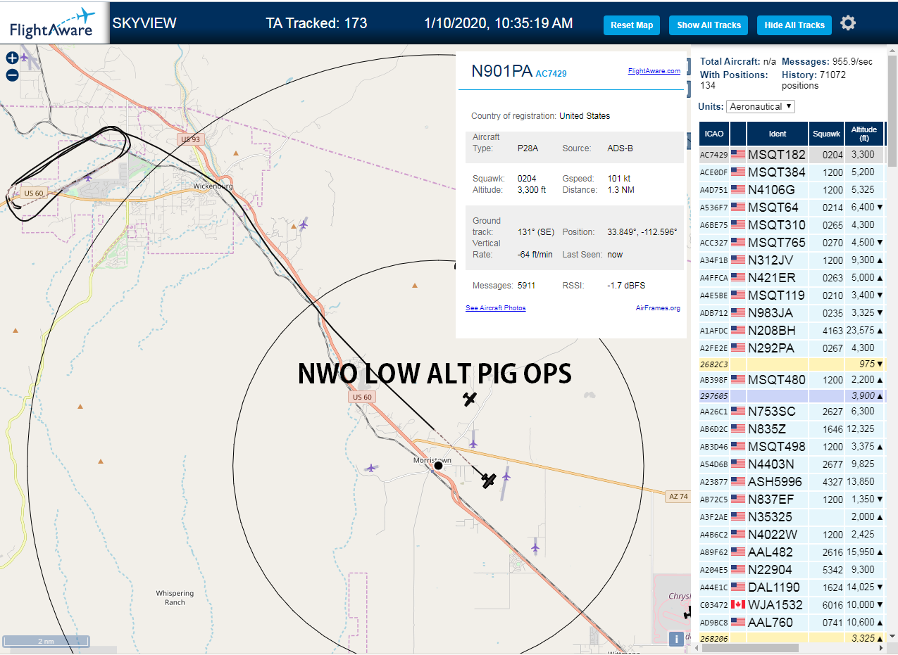This screenshot has height=655, width=898.
Task: Select the Canadian WJA1532 aircraft row
Action: pos(792,604)
